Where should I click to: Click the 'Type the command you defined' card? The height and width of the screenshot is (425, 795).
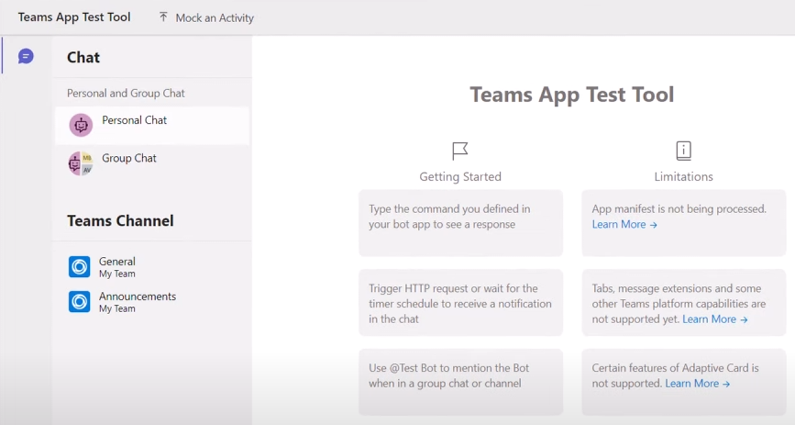(x=460, y=222)
